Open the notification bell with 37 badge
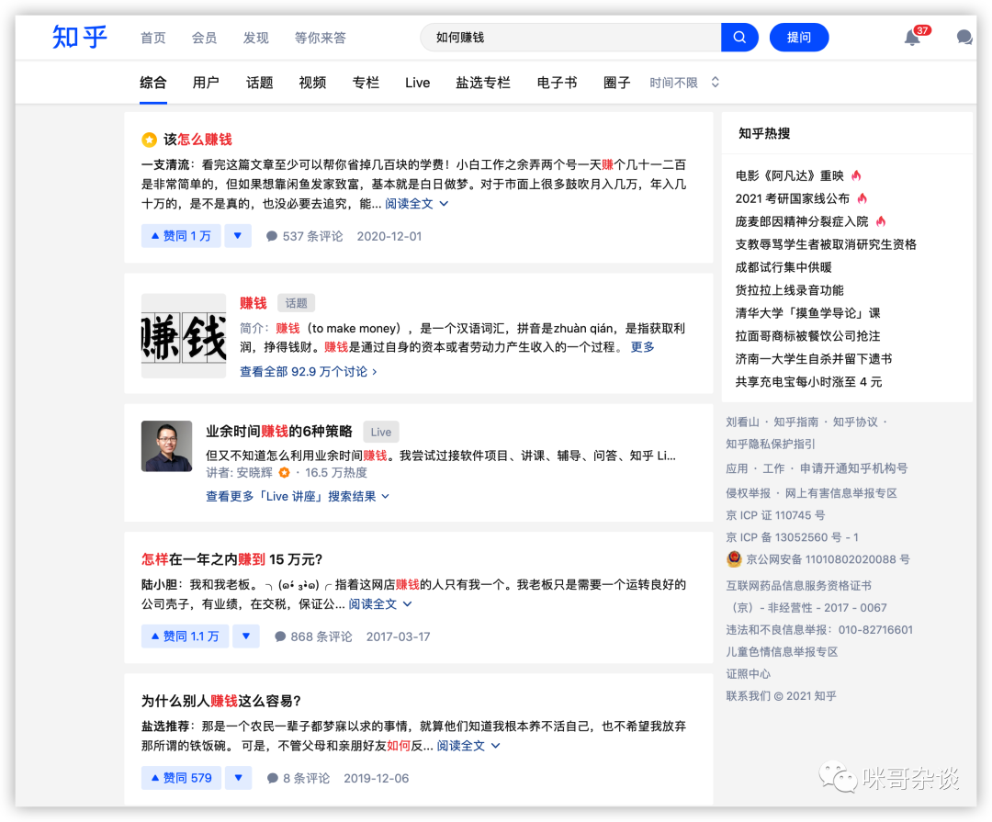The image size is (992, 822). coord(912,38)
